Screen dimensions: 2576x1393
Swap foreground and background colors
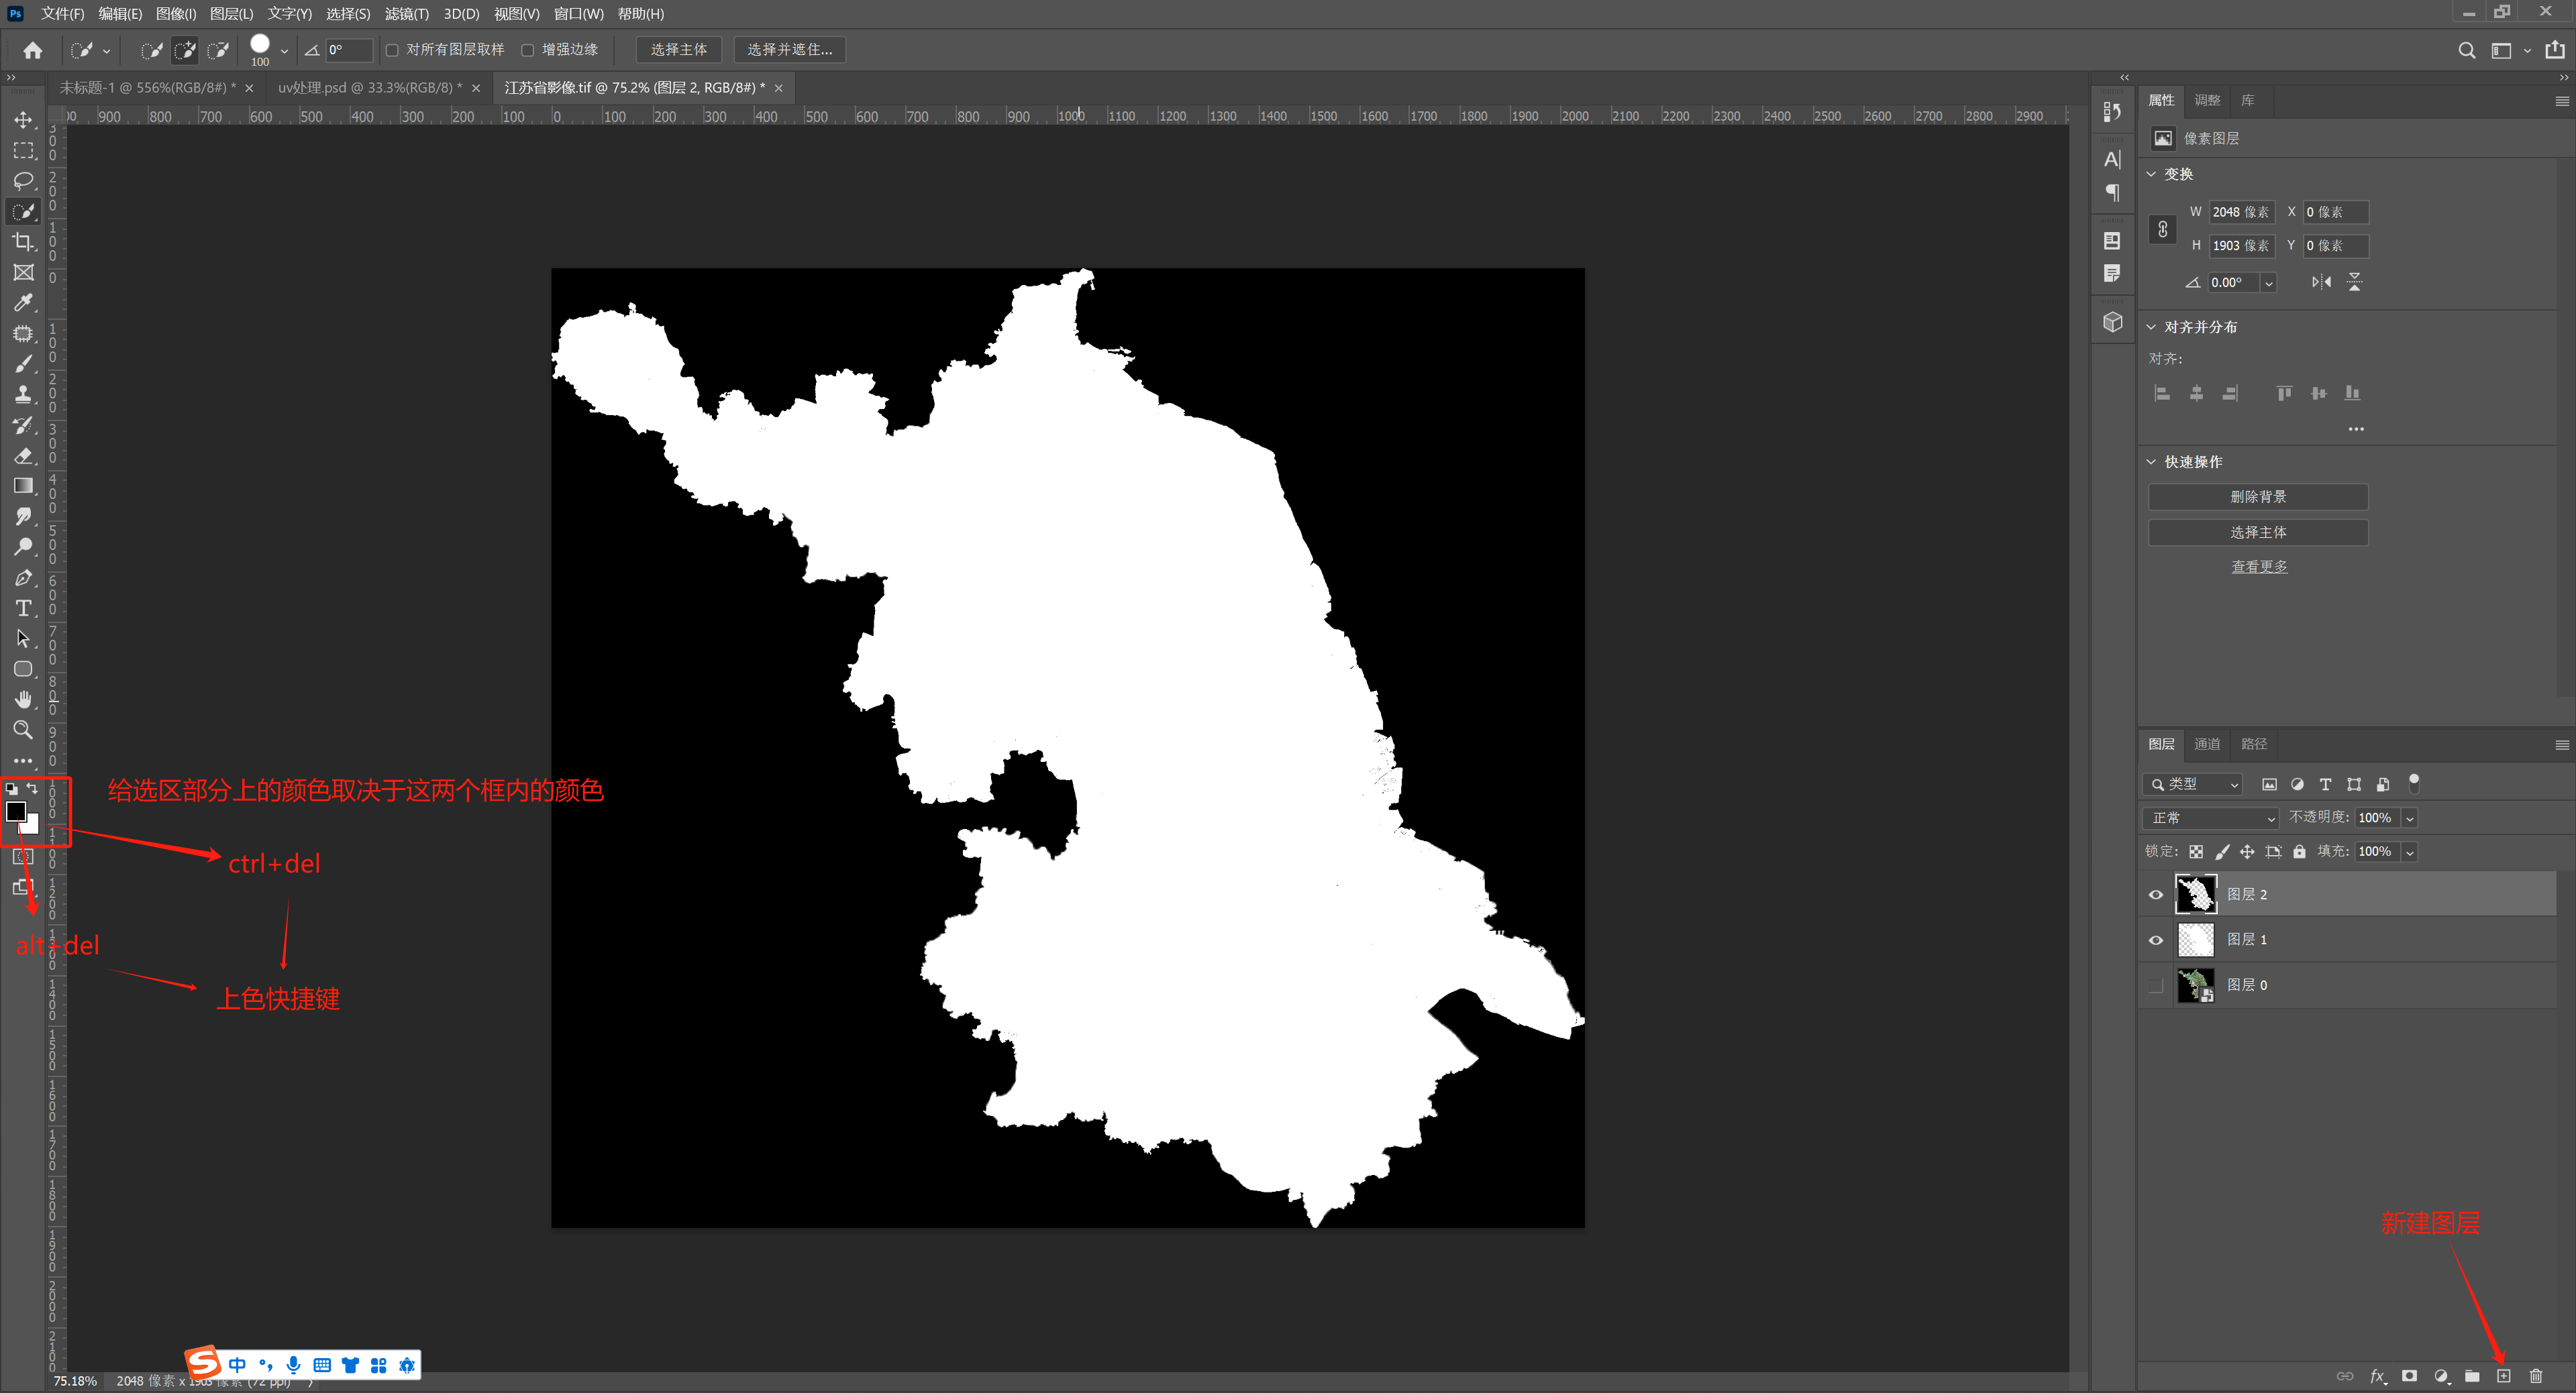click(33, 789)
